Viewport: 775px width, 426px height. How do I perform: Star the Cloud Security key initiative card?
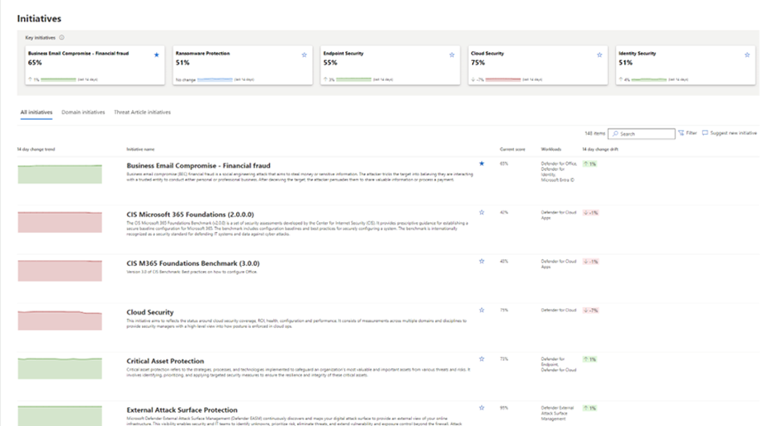599,54
